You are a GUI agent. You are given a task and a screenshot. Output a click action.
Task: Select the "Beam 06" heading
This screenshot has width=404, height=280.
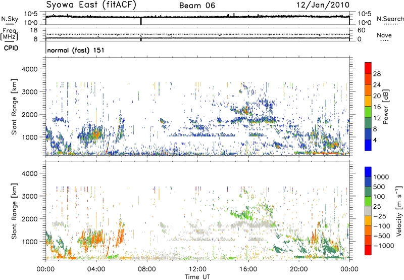coord(197,6)
